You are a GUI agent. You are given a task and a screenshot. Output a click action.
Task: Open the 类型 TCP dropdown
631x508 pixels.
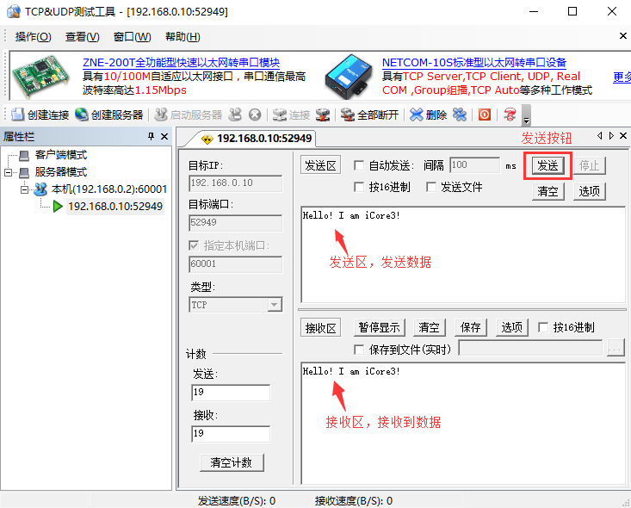(x=274, y=305)
